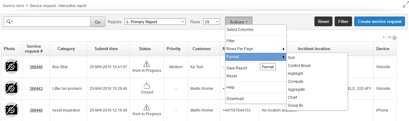Click the dark Filter button
This screenshot has width=409, height=121.
point(343,21)
